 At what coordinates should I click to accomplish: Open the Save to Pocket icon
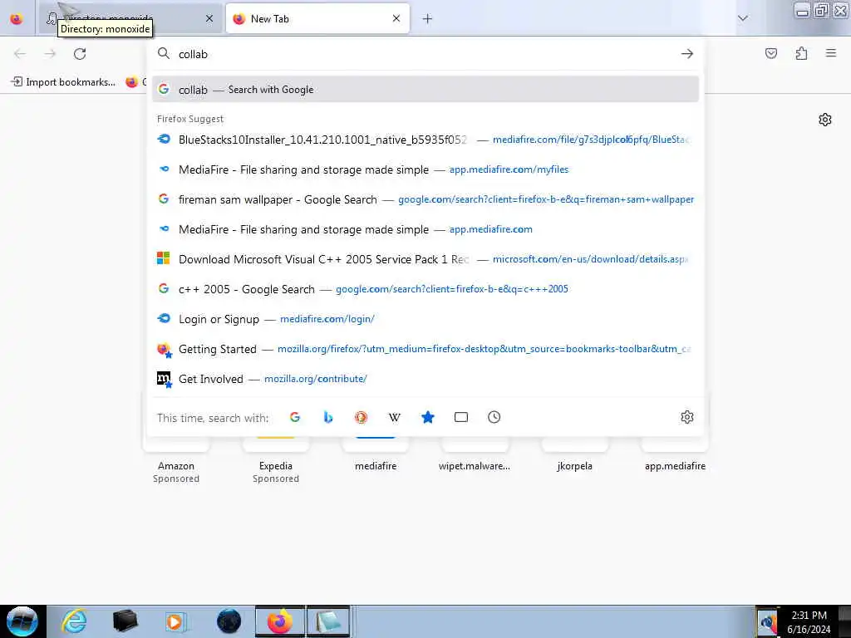pyautogui.click(x=771, y=53)
